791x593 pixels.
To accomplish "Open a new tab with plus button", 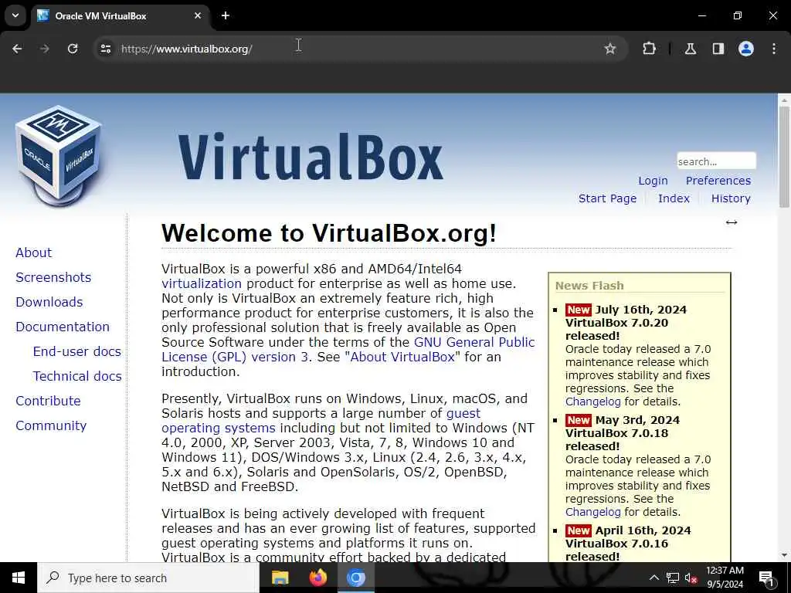I will click(x=226, y=15).
